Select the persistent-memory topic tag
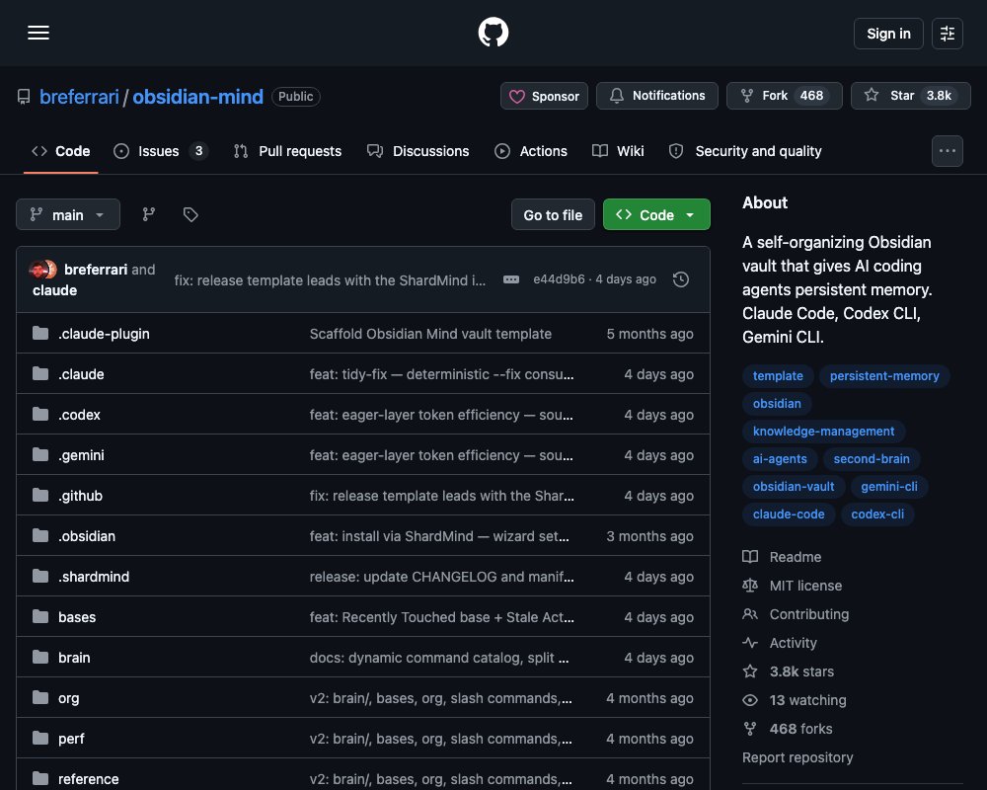 [x=884, y=376]
